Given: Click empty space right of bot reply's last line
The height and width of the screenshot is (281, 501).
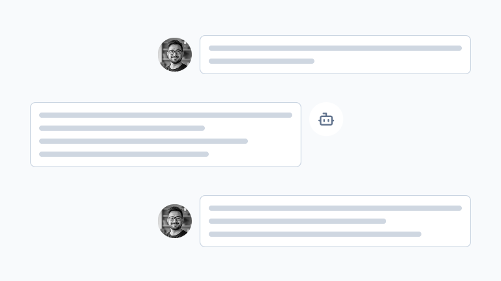Looking at the screenshot, I should (254, 154).
